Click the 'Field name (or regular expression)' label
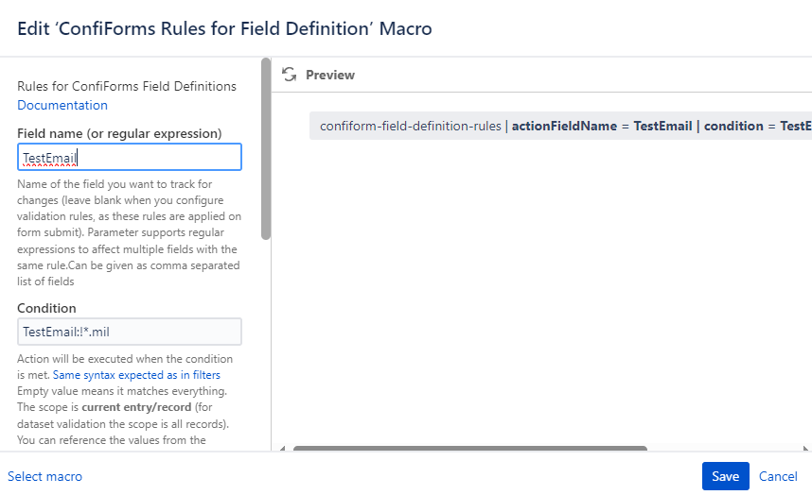Viewport: 812px width, 495px height. 119,133
